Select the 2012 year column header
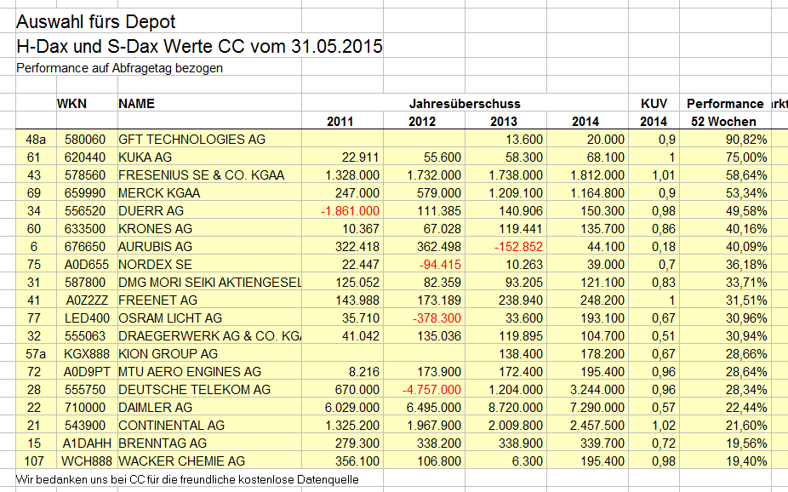 [x=421, y=122]
